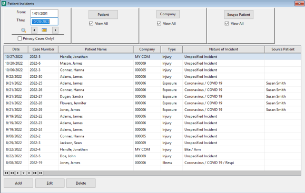Click Susan Smith in case 2022-27 row

pyautogui.click(x=276, y=97)
